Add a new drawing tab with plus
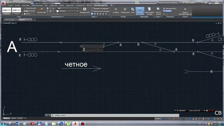The height and width of the screenshot is (126, 224). [x=34, y=20]
